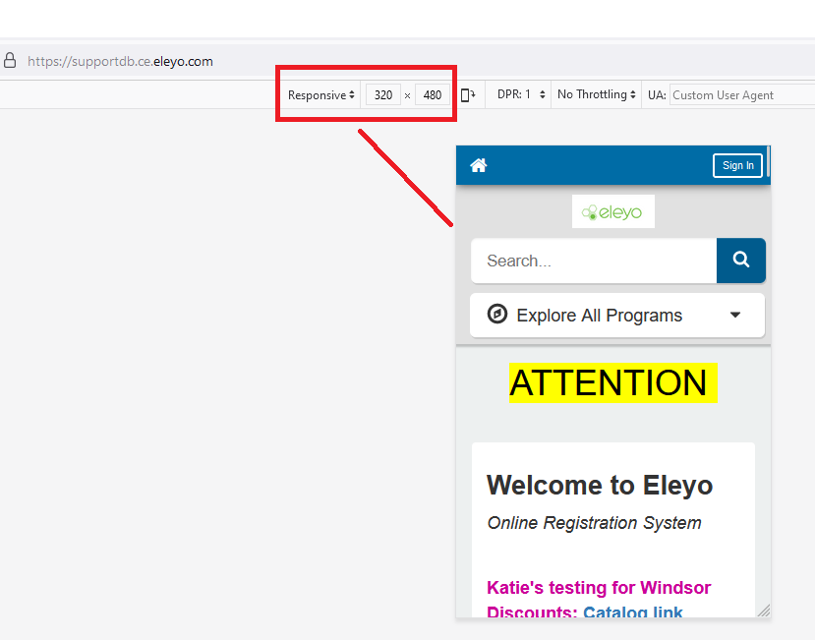Expand the Explore All Programs dropdown
815x640 pixels.
[x=617, y=315]
